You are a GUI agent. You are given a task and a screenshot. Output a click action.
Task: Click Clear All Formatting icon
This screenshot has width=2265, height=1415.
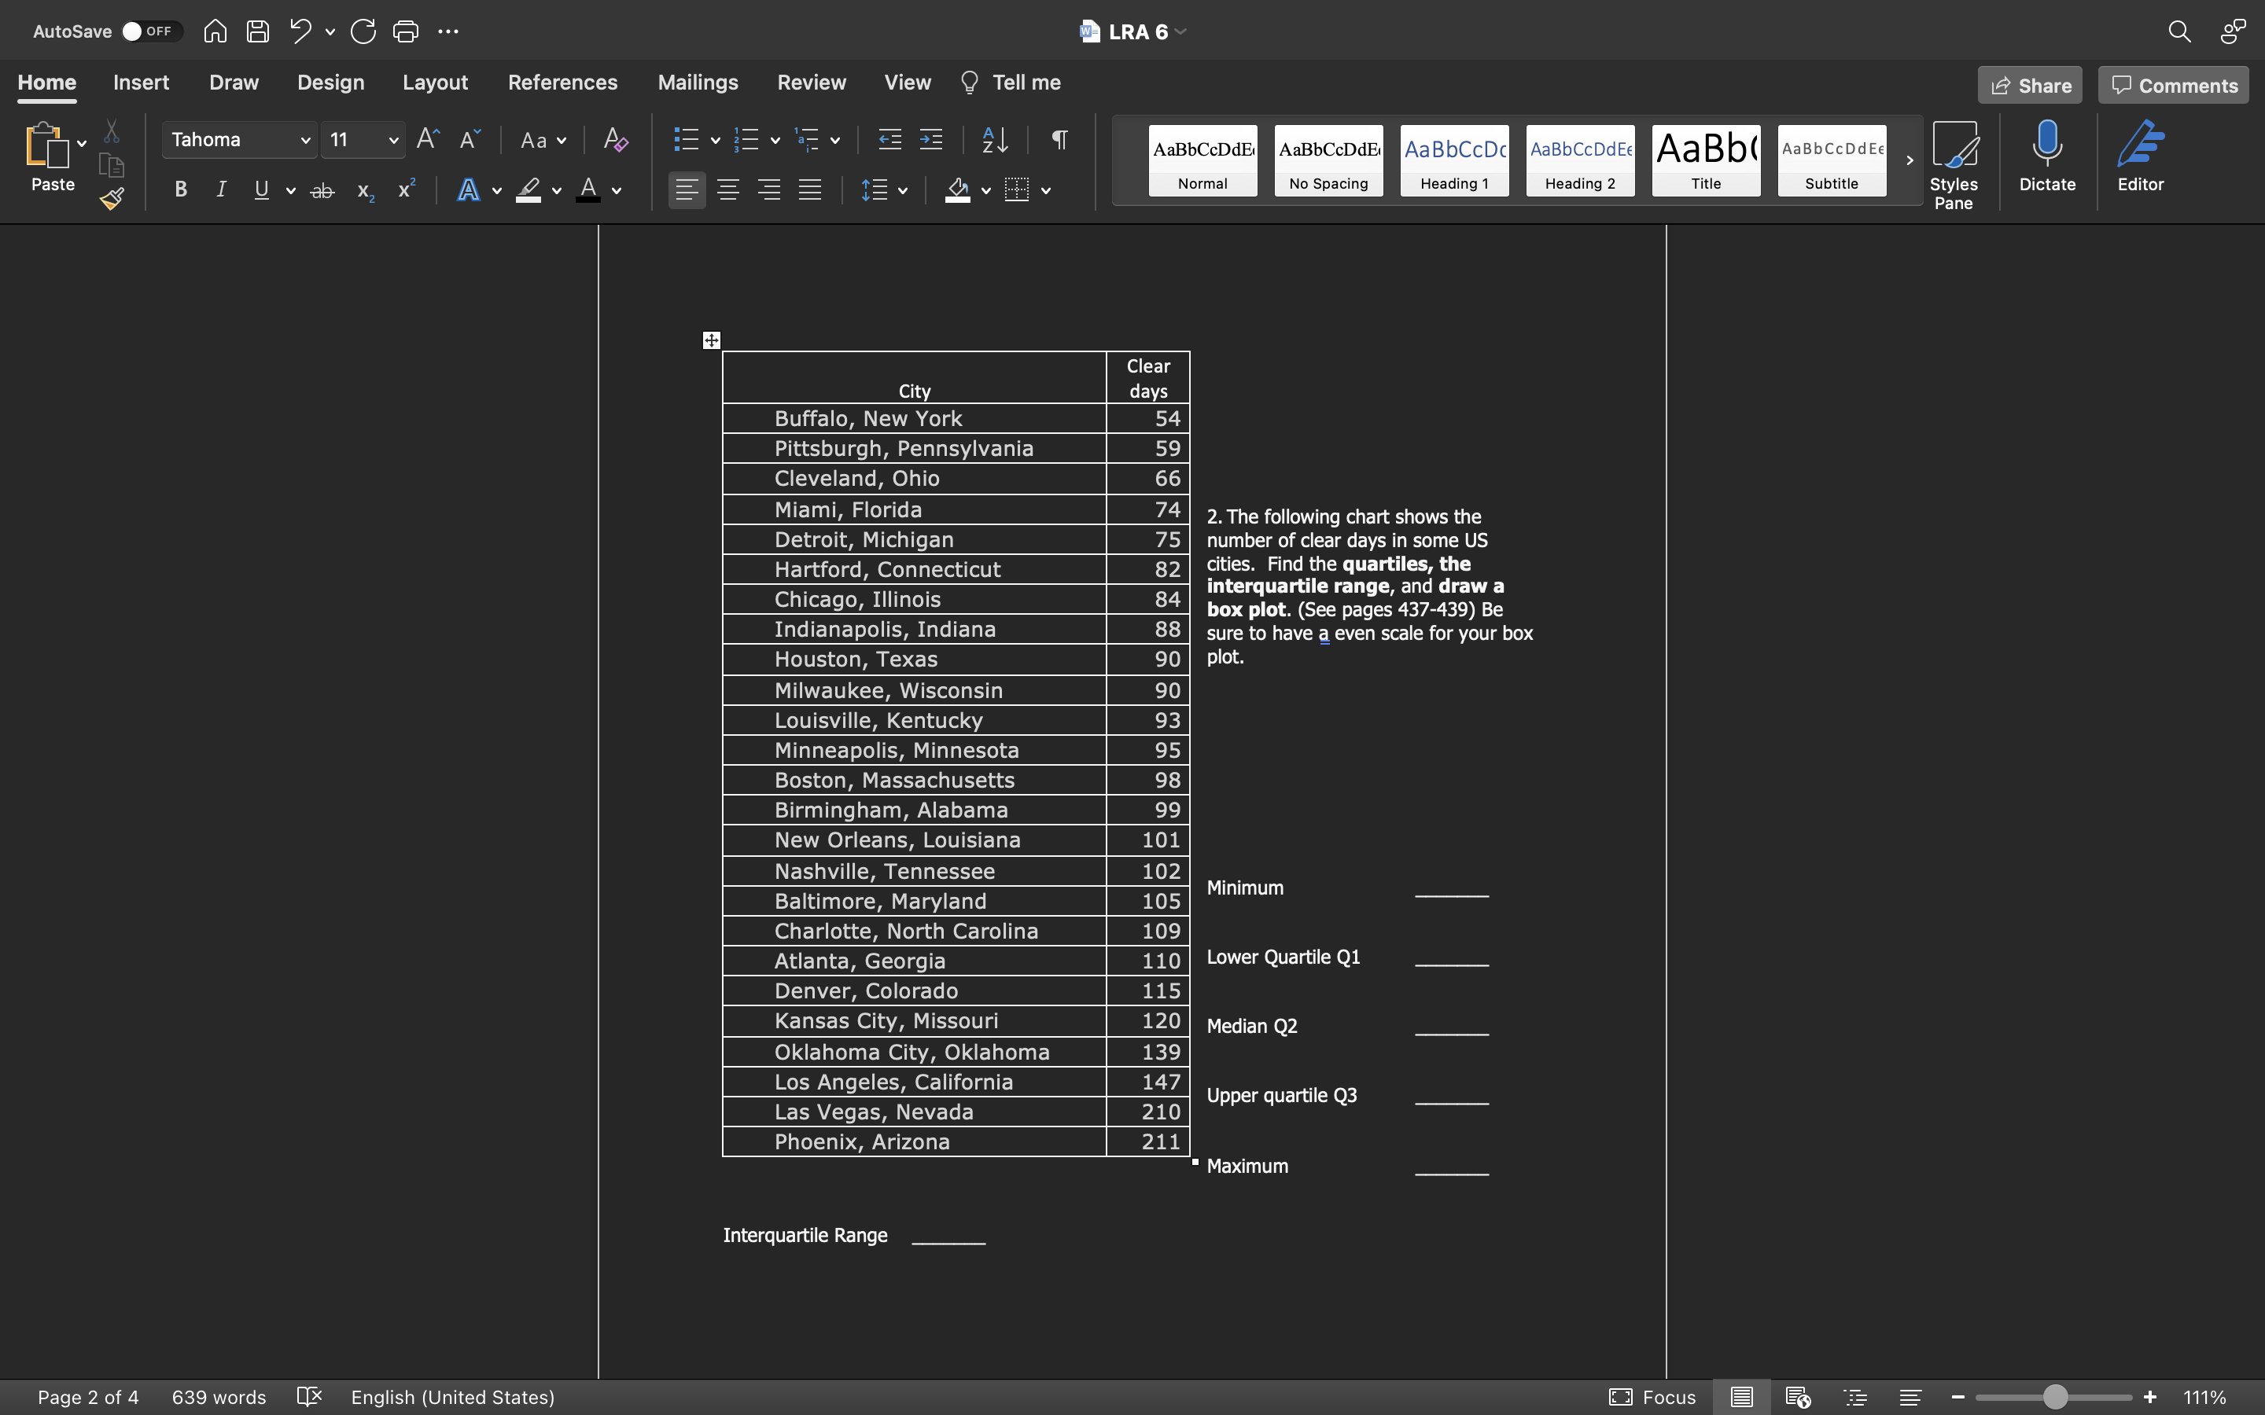click(615, 139)
